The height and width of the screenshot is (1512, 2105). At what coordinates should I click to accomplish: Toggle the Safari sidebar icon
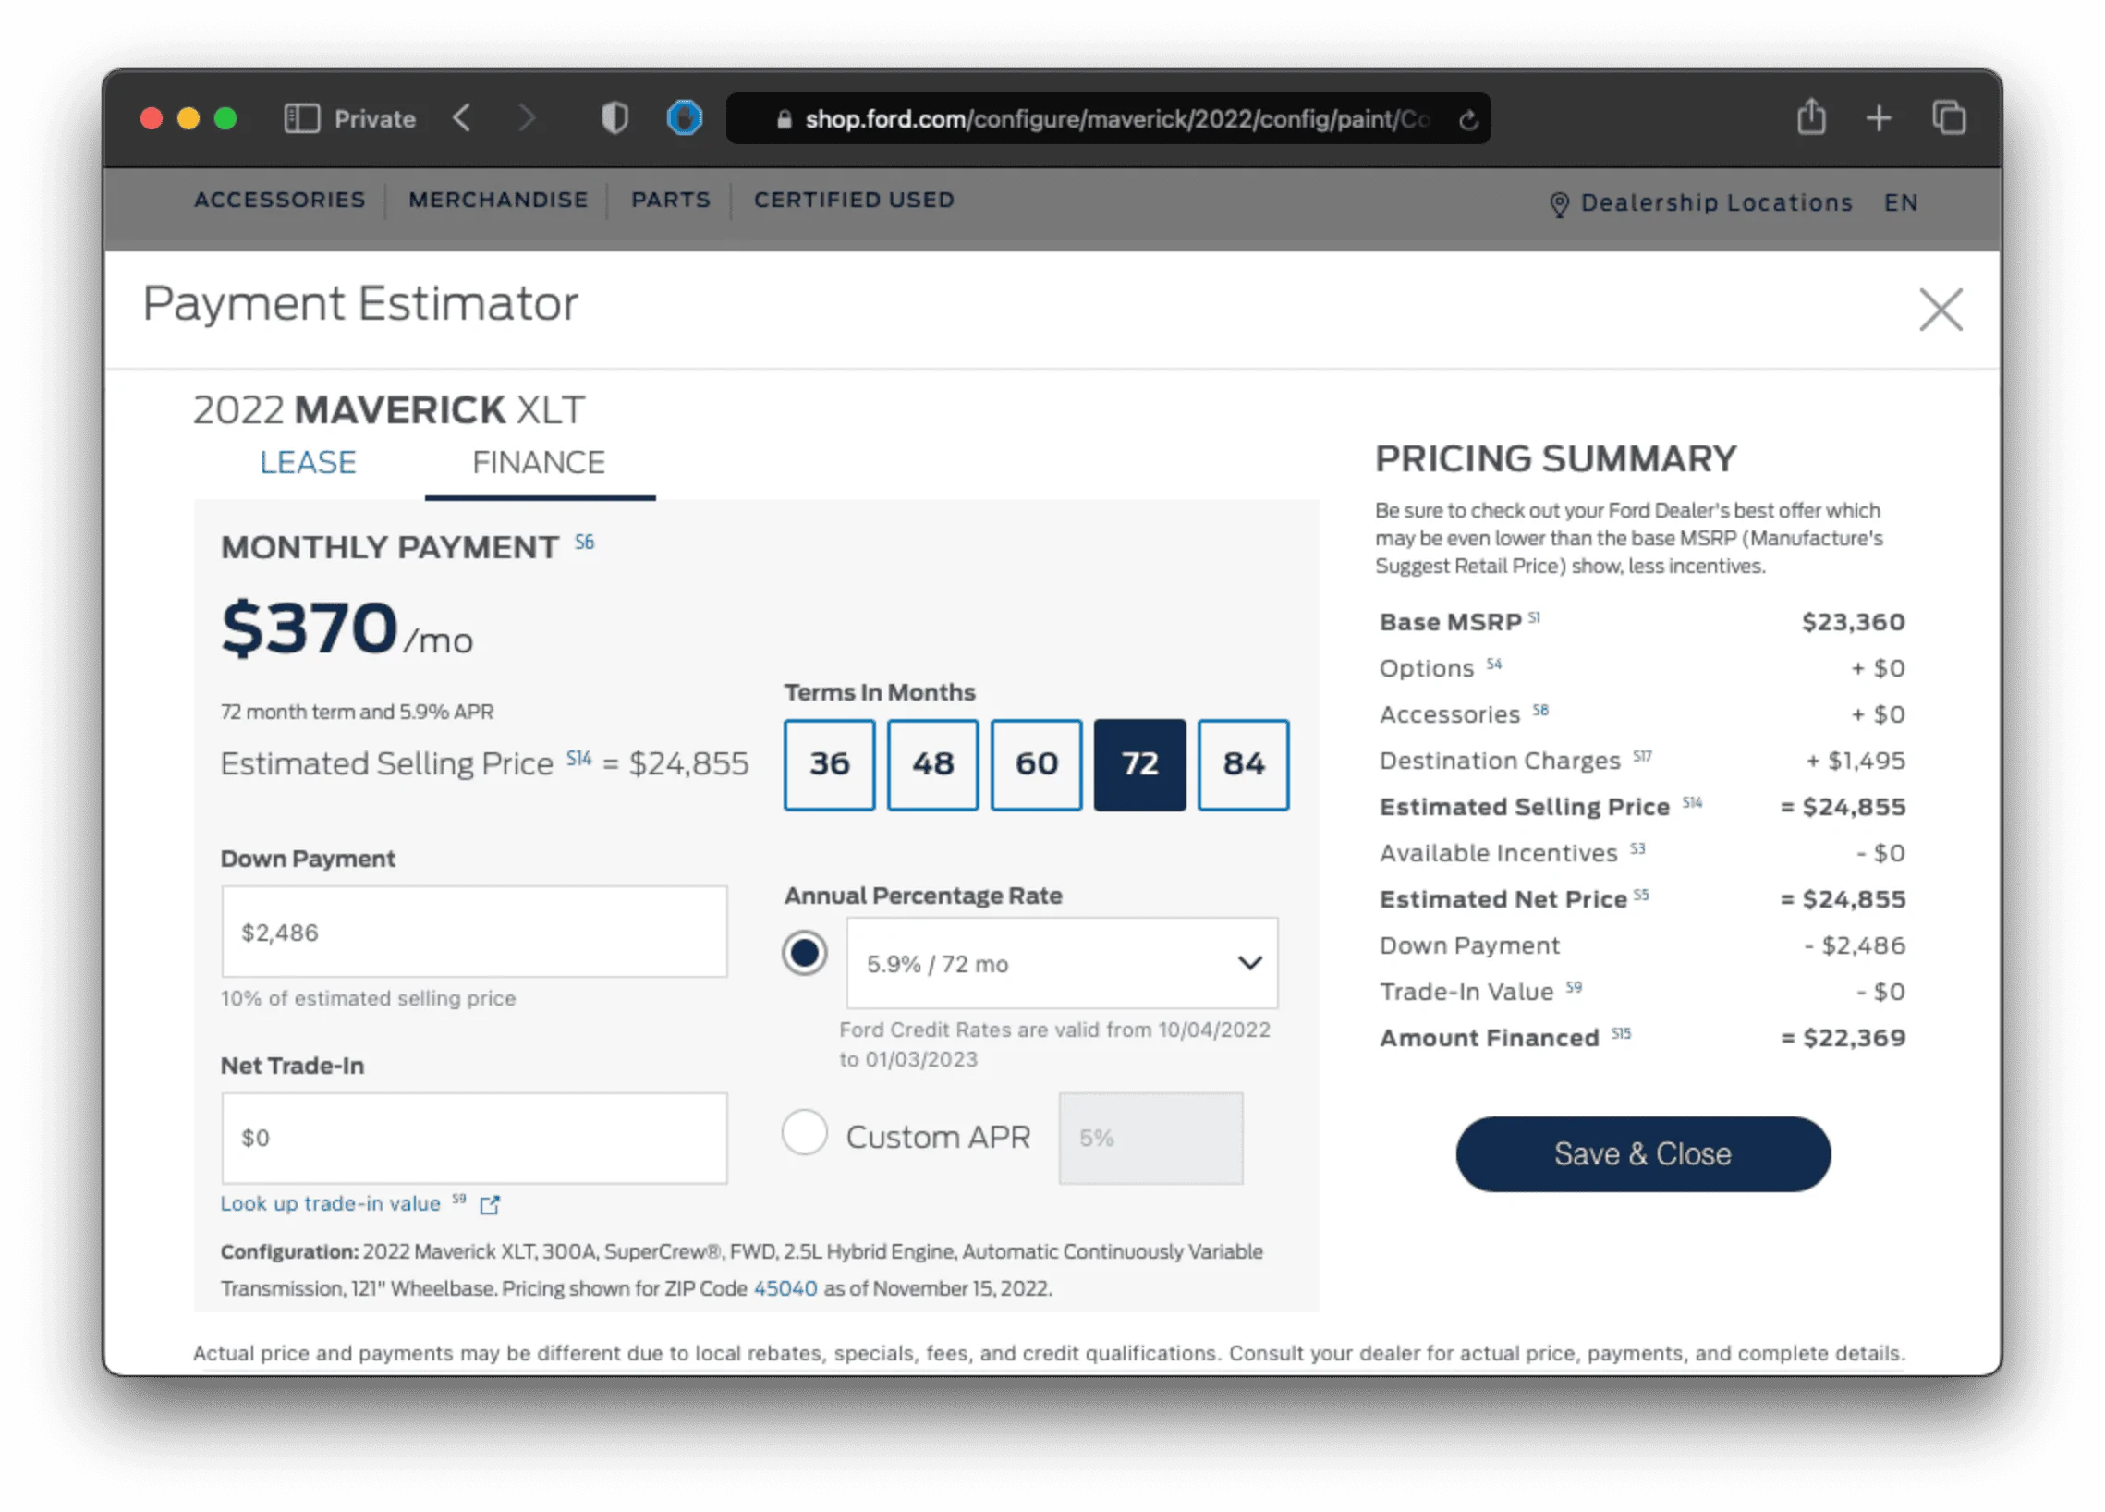[x=301, y=119]
